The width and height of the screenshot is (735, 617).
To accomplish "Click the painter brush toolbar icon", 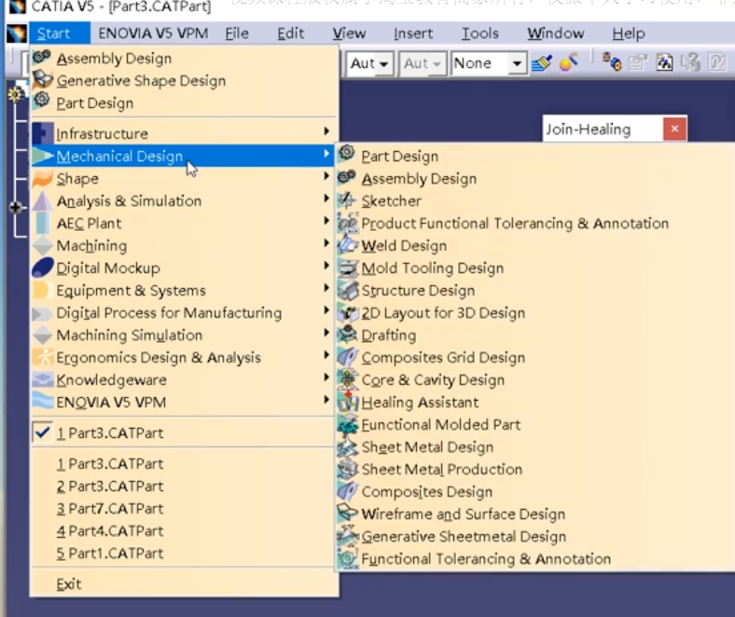I will click(x=541, y=62).
